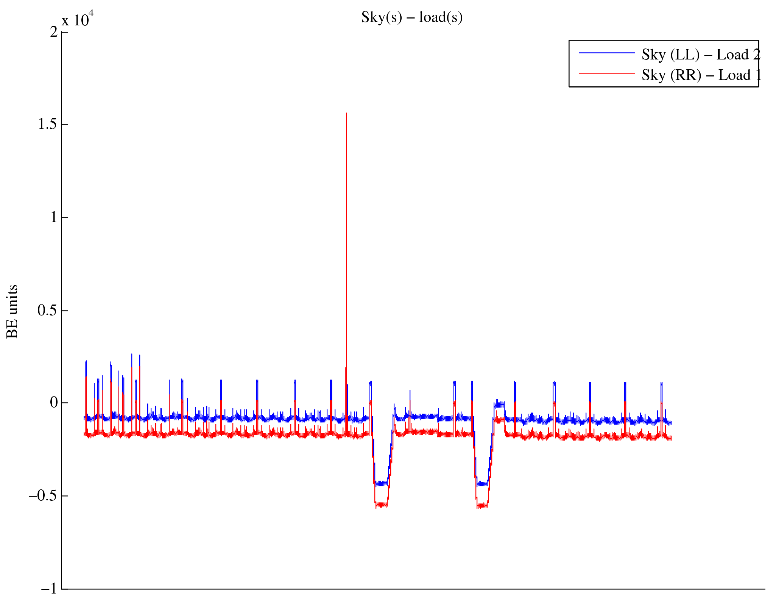Click the y-axis tick label '−1'

point(49,588)
